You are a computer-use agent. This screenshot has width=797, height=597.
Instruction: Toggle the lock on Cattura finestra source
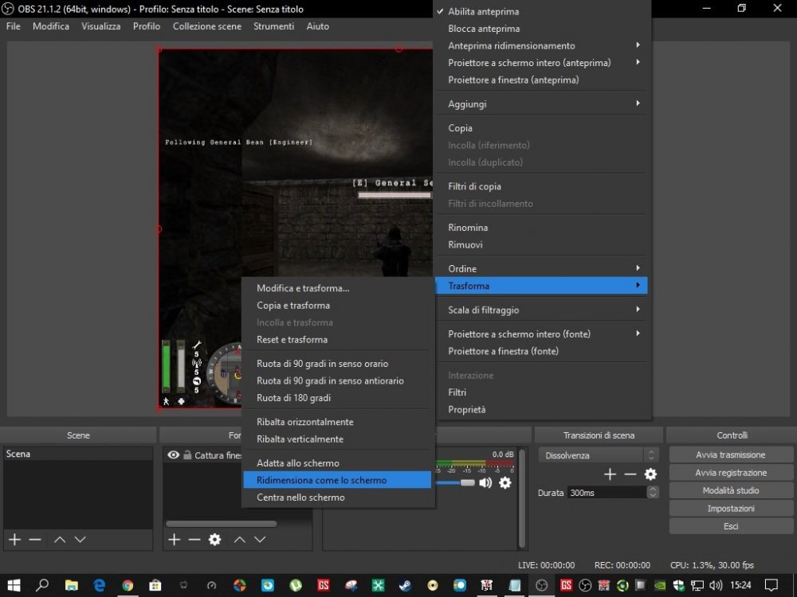point(187,455)
